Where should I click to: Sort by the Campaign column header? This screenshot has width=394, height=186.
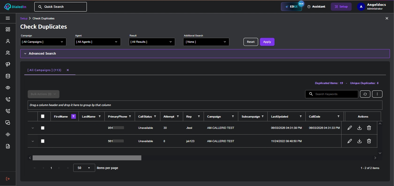click(214, 117)
